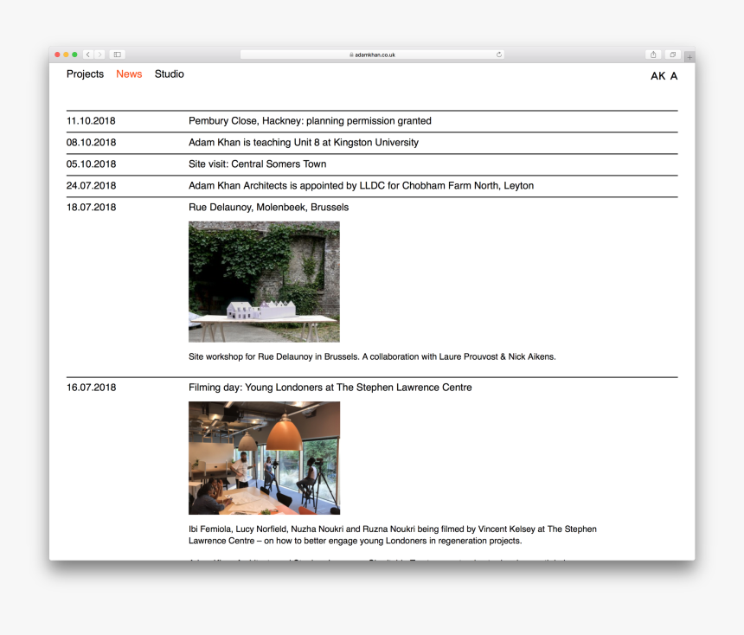Click the Safari back navigation arrow
Viewport: 744px width, 635px height.
(x=87, y=54)
